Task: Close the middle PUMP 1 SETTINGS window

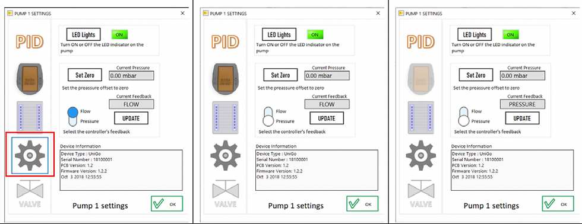Action: click(378, 13)
